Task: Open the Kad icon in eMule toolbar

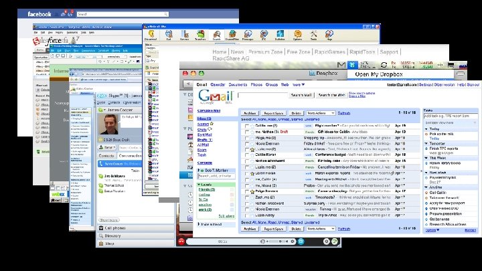Action: pyautogui.click(x=169, y=34)
